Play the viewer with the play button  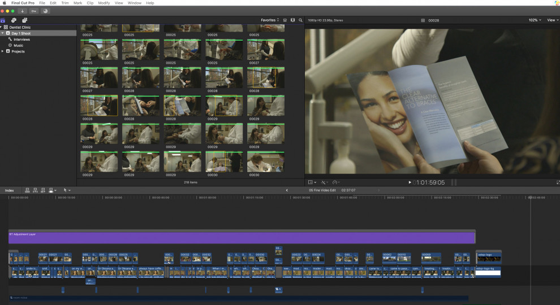(410, 182)
